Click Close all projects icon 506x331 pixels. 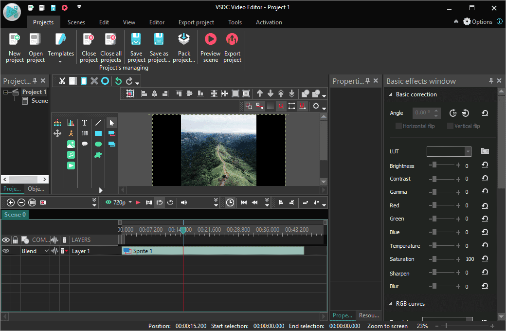click(111, 39)
